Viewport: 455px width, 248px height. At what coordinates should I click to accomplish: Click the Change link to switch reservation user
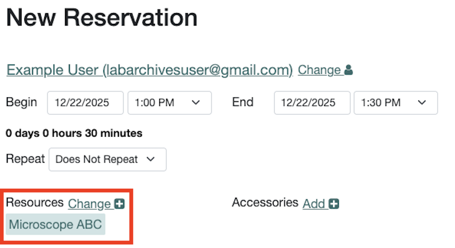[x=319, y=70]
